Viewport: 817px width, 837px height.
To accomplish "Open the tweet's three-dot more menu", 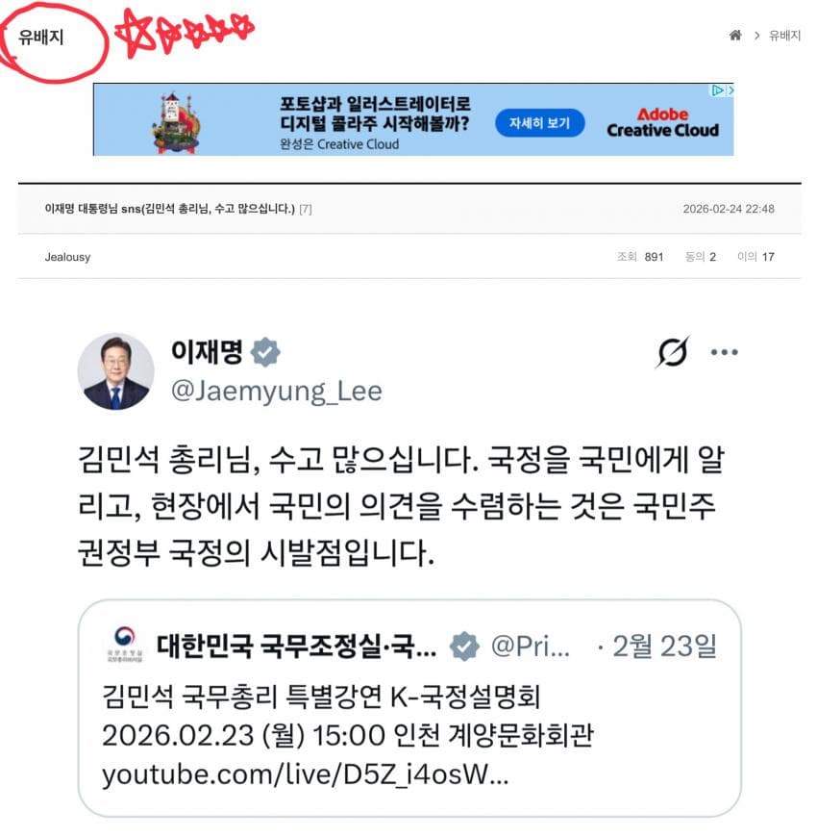I will pos(724,352).
